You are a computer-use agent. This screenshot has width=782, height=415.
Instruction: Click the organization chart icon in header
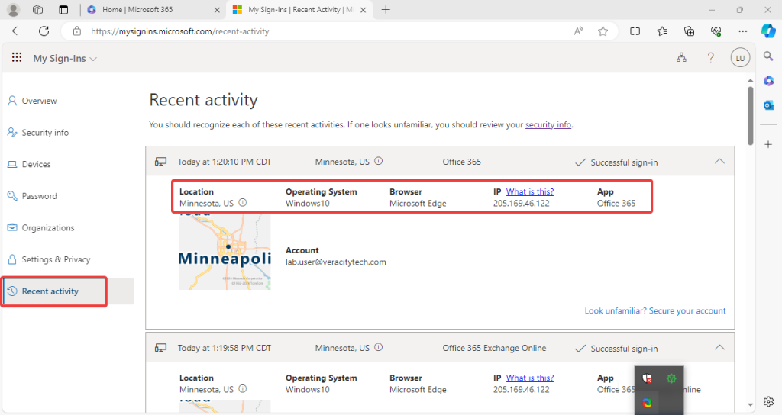click(x=681, y=58)
